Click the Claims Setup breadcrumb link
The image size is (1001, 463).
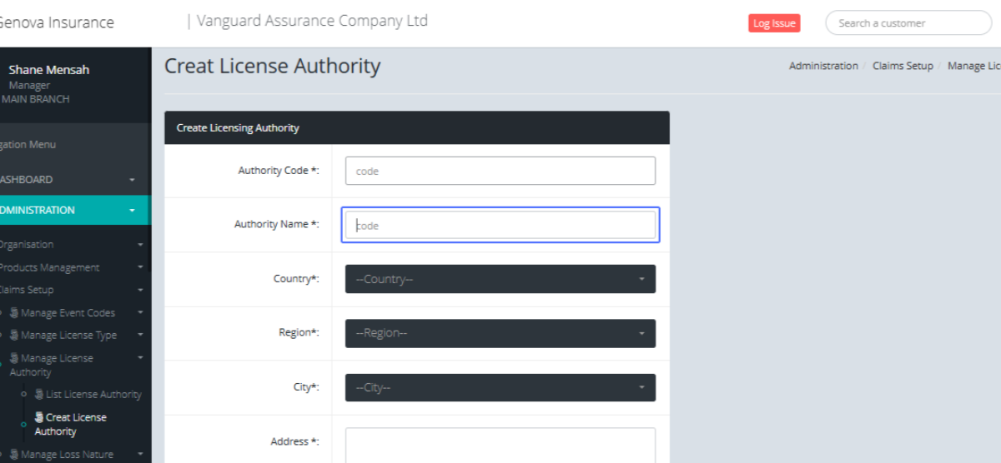click(902, 66)
